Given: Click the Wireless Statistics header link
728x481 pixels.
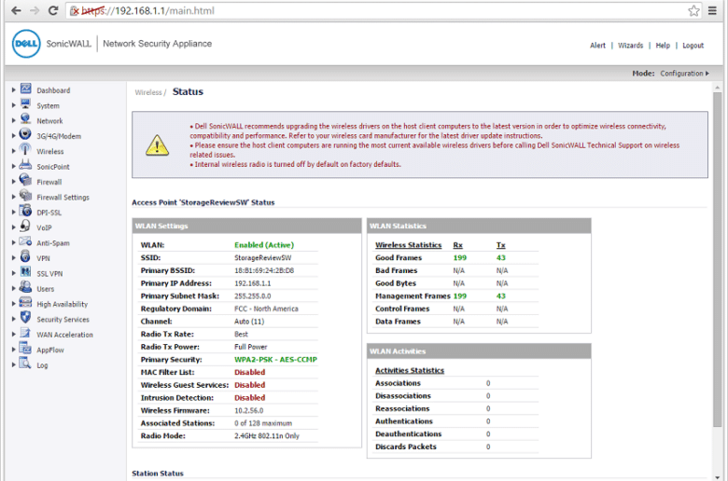Looking at the screenshot, I should [x=408, y=245].
